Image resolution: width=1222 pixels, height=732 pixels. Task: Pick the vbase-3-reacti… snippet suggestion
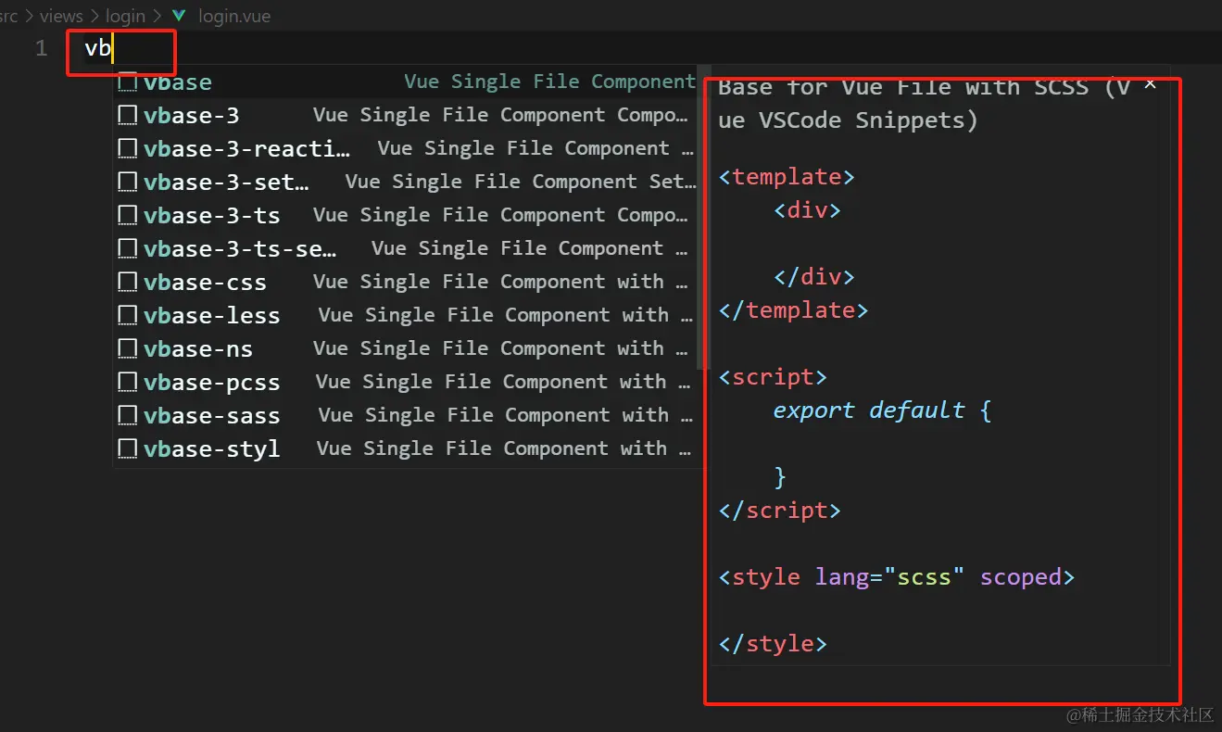point(407,148)
